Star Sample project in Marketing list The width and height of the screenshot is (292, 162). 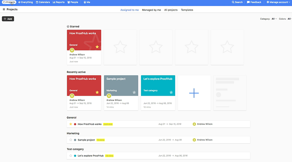(x=70, y=140)
